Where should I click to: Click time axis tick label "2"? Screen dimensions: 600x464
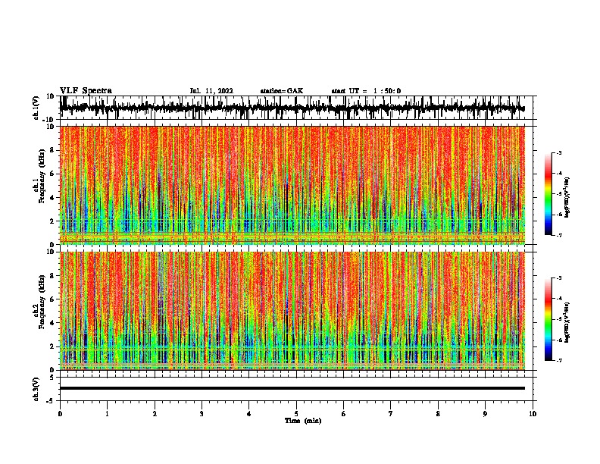(155, 414)
